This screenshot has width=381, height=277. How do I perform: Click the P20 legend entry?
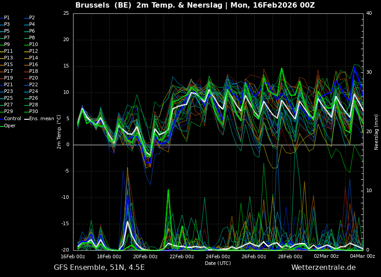pyautogui.click(x=31, y=78)
